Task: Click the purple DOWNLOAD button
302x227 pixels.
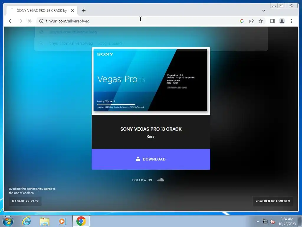Action: (x=151, y=159)
